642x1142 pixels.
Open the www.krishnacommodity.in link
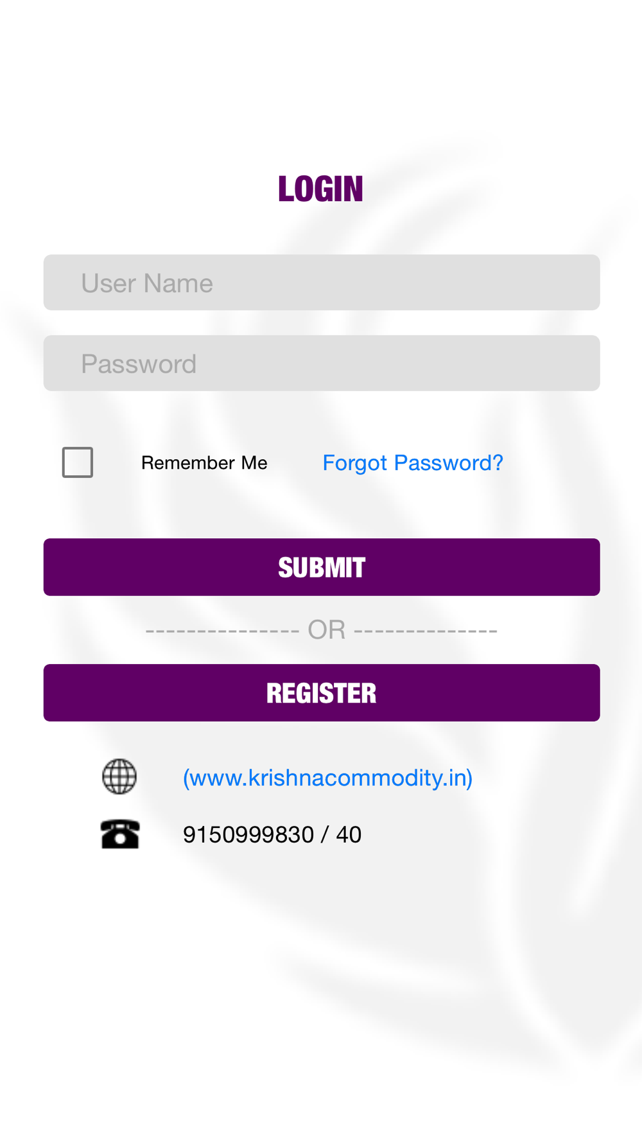[328, 778]
